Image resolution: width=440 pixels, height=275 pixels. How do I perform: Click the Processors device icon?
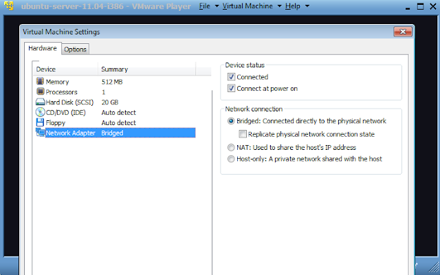point(40,92)
